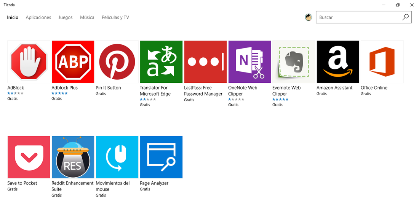The height and width of the screenshot is (222, 419).
Task: Select the orange Office Online icon
Action: pyautogui.click(x=382, y=62)
